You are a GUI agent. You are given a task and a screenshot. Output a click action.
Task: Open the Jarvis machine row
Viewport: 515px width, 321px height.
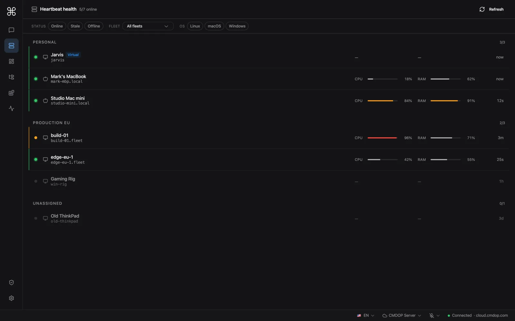click(x=269, y=57)
